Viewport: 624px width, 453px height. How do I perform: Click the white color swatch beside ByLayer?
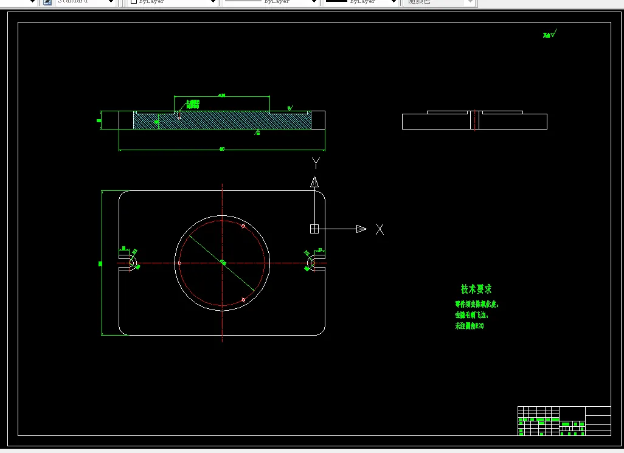pyautogui.click(x=134, y=2)
